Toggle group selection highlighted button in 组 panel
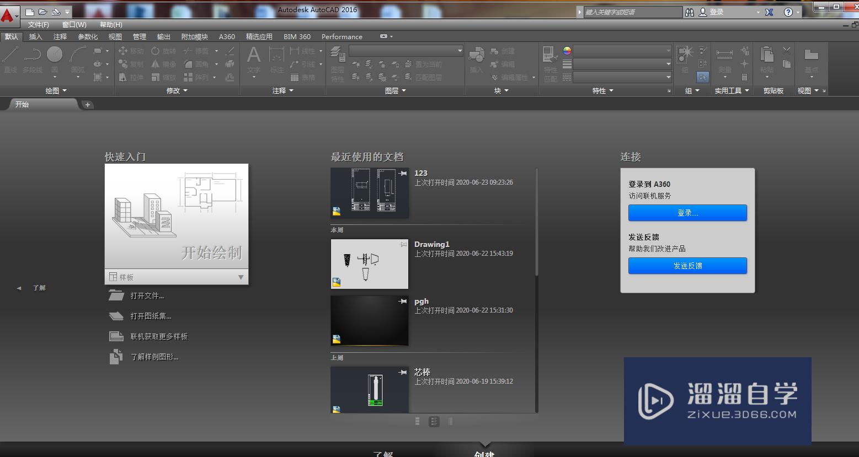Viewport: 859px width, 457px height. pos(702,77)
